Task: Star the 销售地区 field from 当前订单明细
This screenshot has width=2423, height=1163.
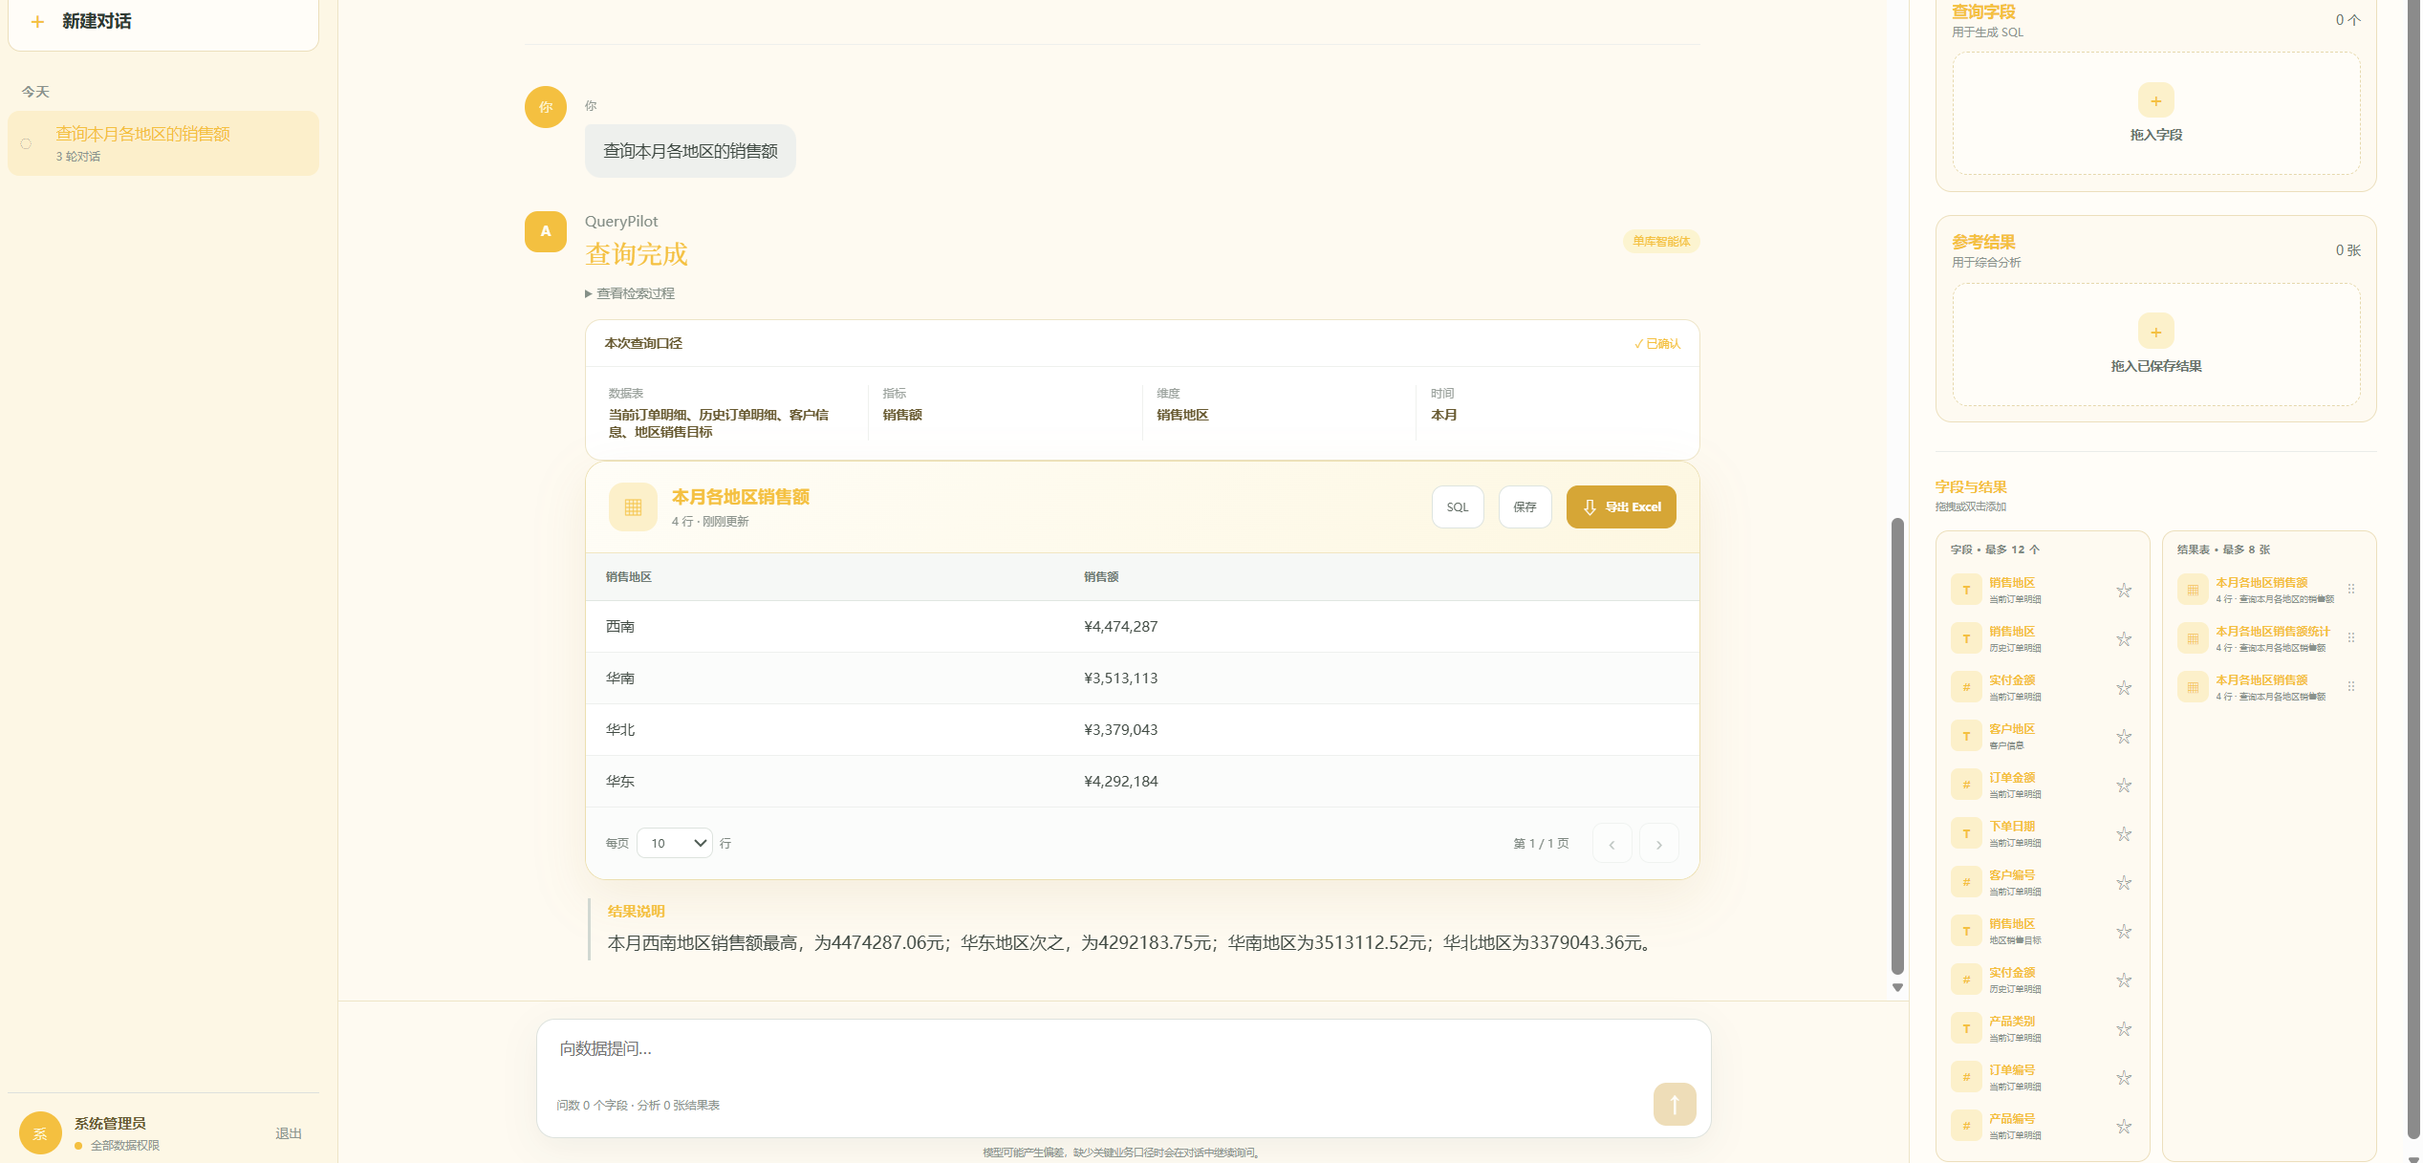Action: [2124, 591]
